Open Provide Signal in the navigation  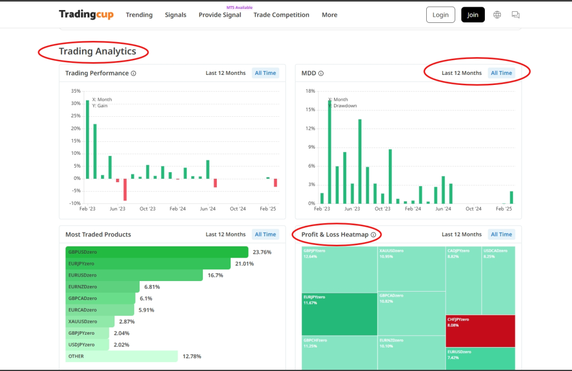220,15
